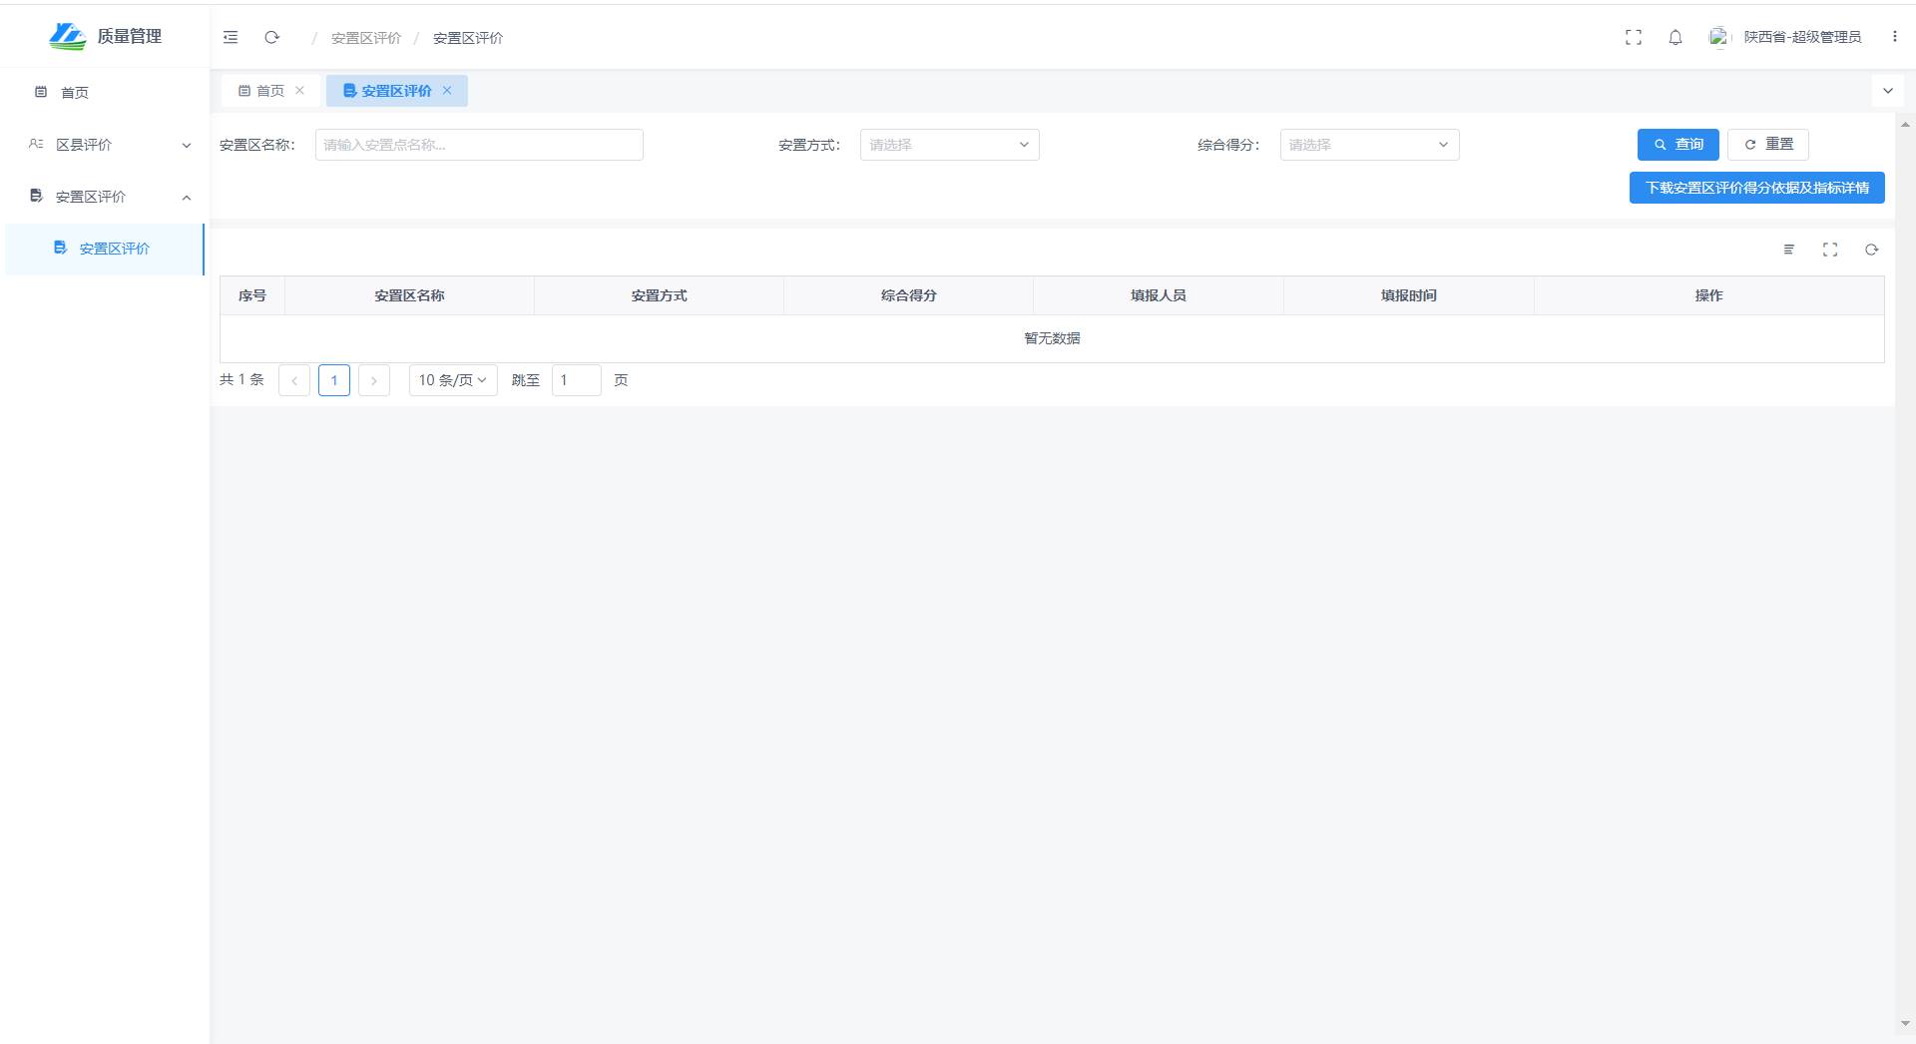Open notifications bell icon
Image resolution: width=1916 pixels, height=1044 pixels.
point(1676,38)
